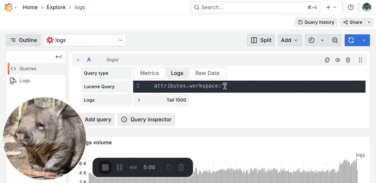Stop the screen recording
The image size is (376, 183).
coord(105,167)
